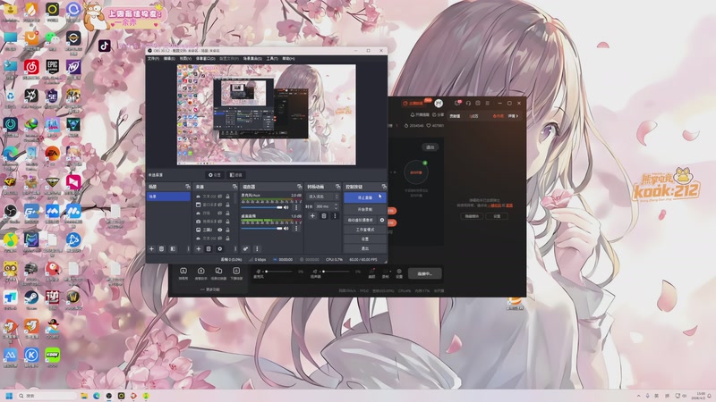Remove transition using trash icon in Transitions panel
716x402 pixels.
pos(324,215)
